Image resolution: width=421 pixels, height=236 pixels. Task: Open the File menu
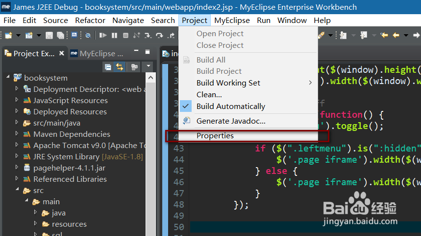(x=9, y=21)
